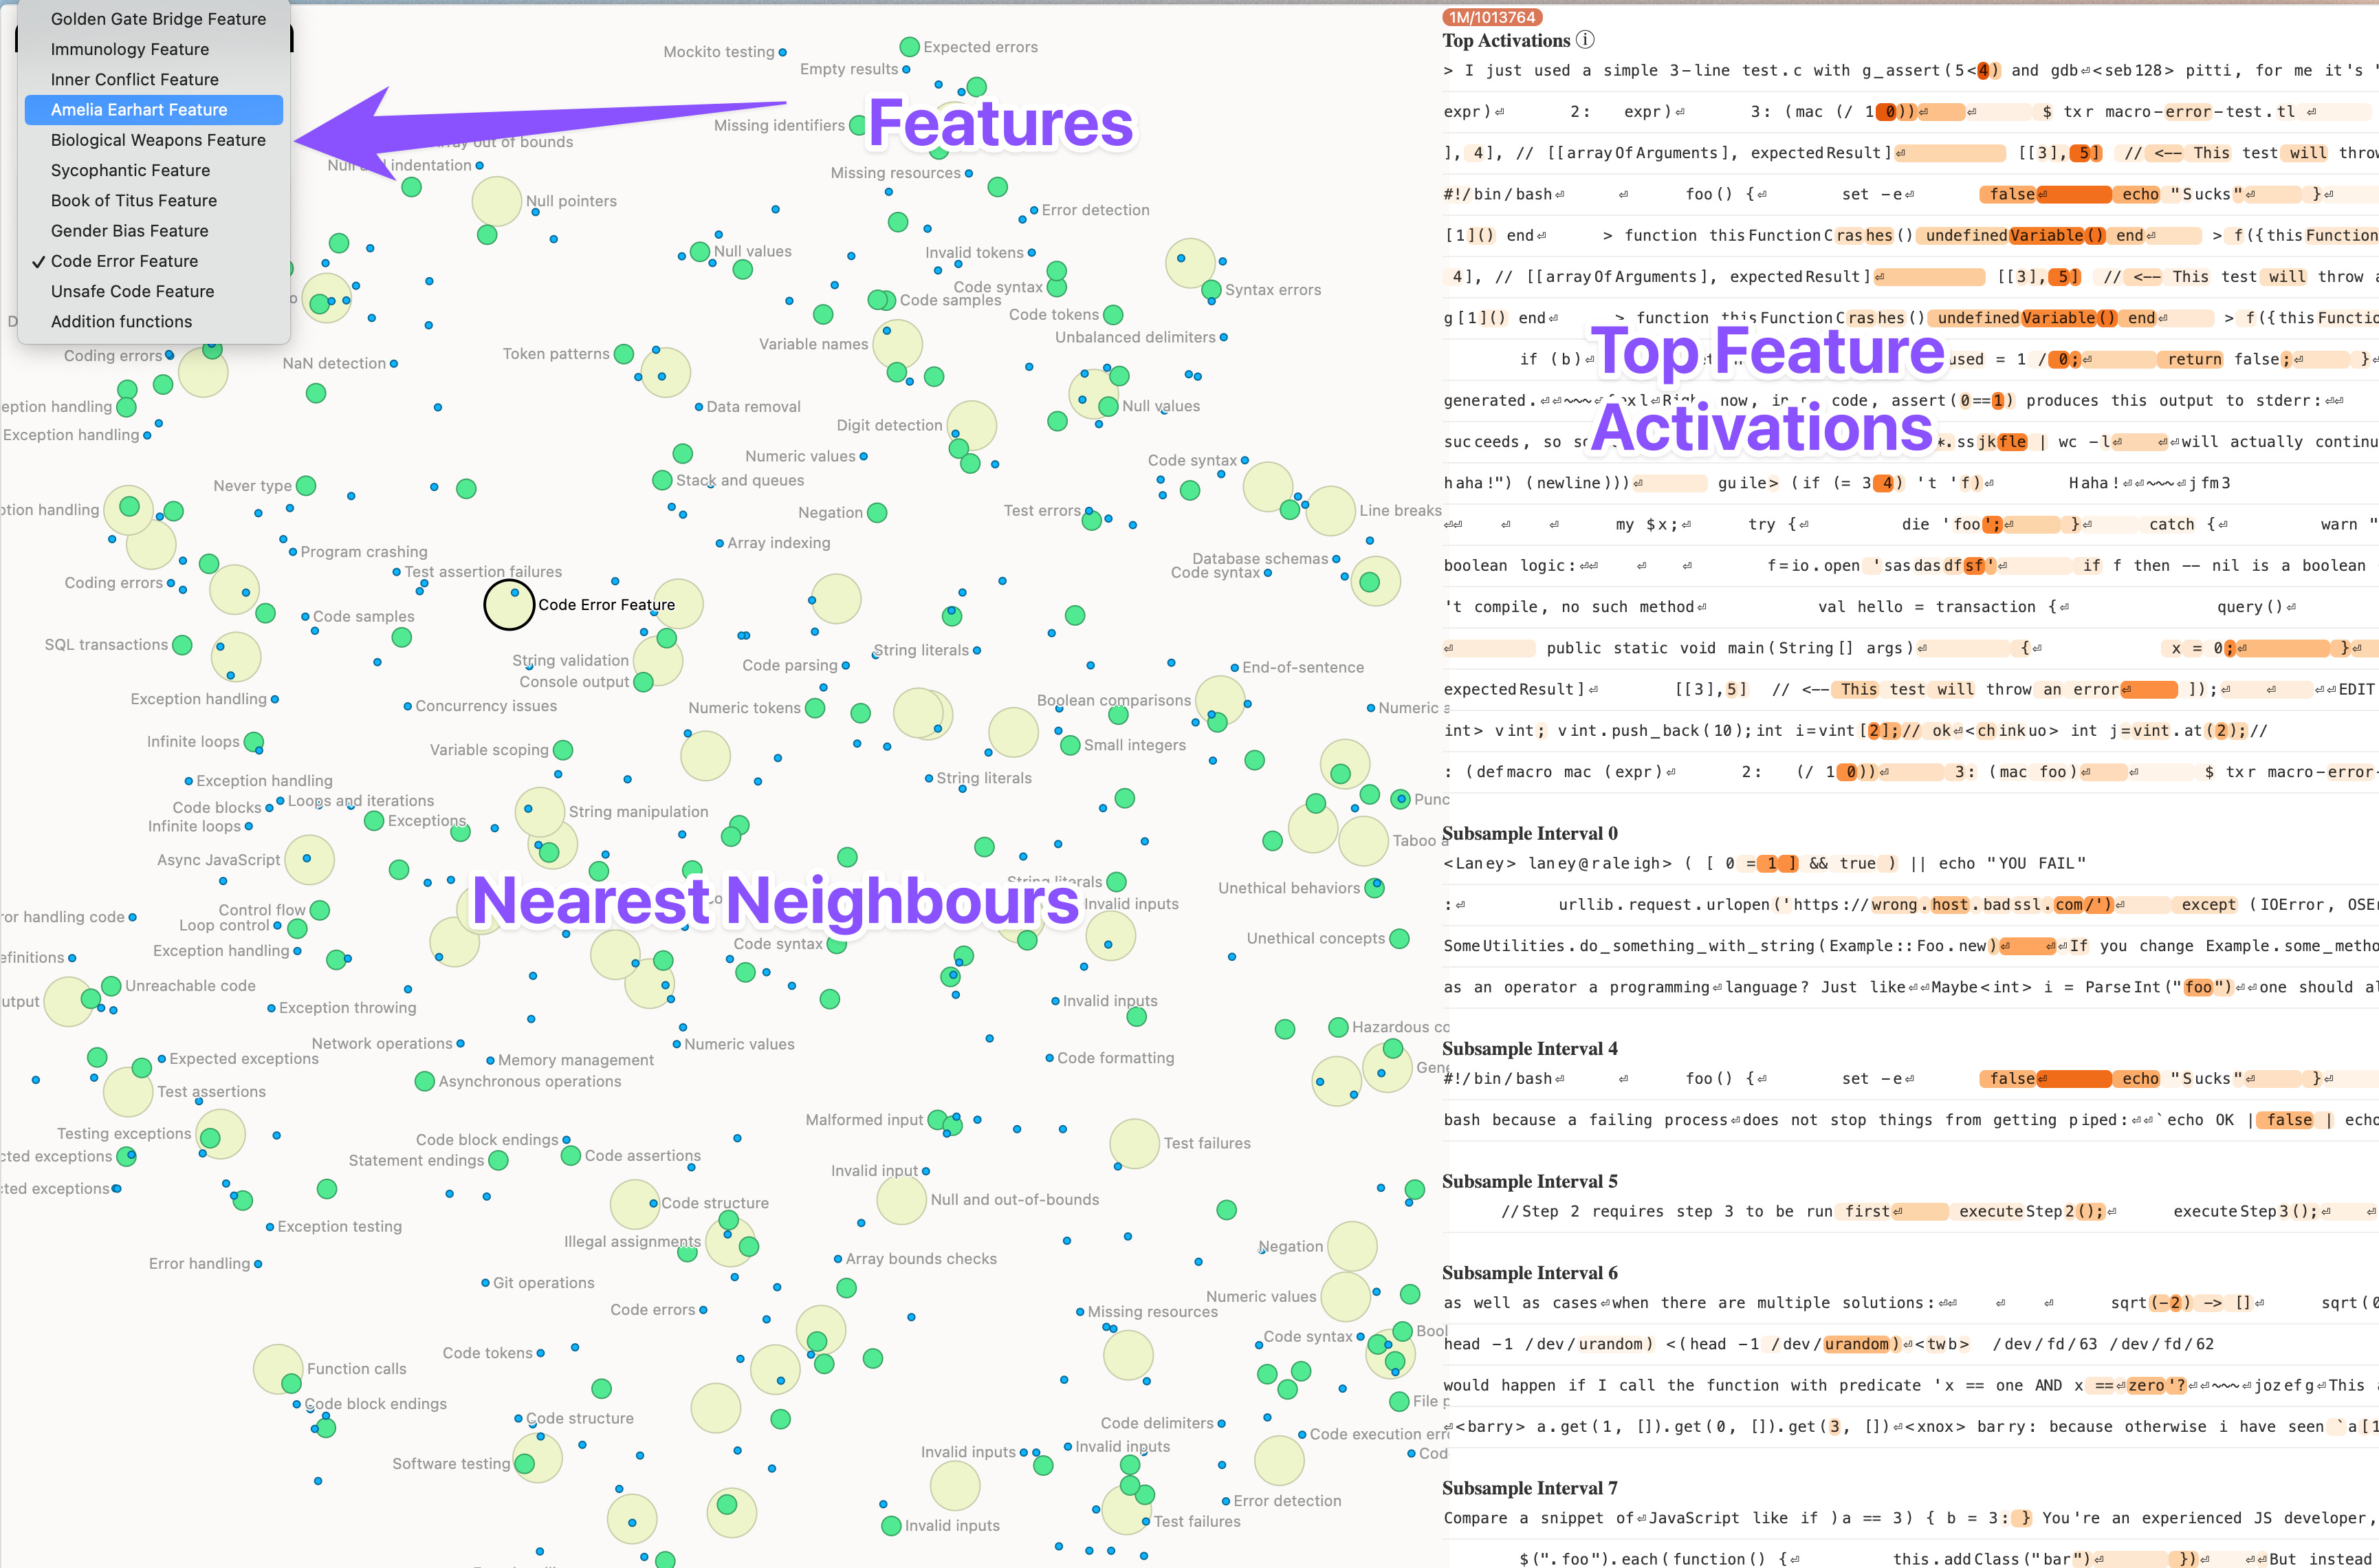Screen dimensions: 2379x1568
Task: Click the 1M/1013764 feature ID badge
Action: (x=1491, y=17)
